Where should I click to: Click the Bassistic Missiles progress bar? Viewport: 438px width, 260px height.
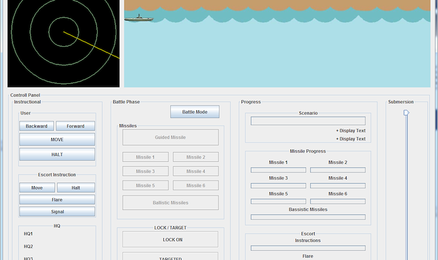(308, 217)
